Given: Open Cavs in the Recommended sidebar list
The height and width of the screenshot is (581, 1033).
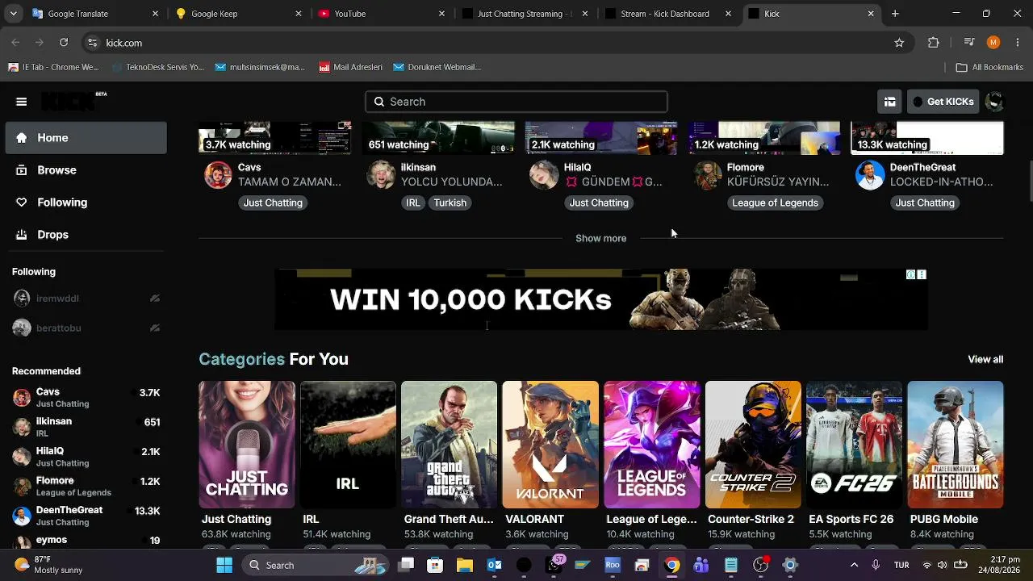Looking at the screenshot, I should 86,398.
